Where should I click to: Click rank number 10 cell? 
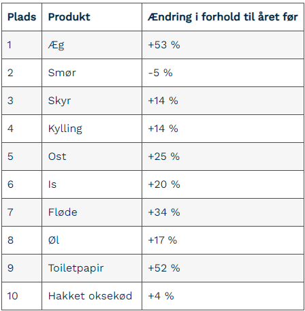[22, 296]
